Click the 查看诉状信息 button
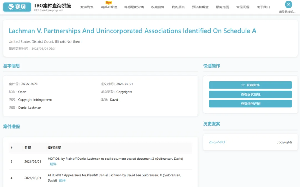 tap(250, 94)
